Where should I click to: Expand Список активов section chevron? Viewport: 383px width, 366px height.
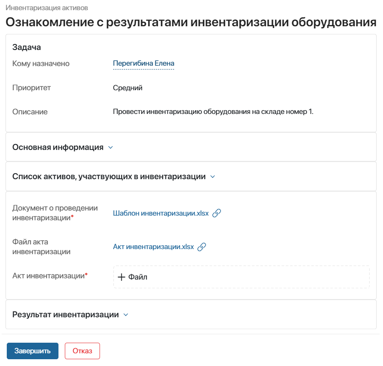coord(213,177)
